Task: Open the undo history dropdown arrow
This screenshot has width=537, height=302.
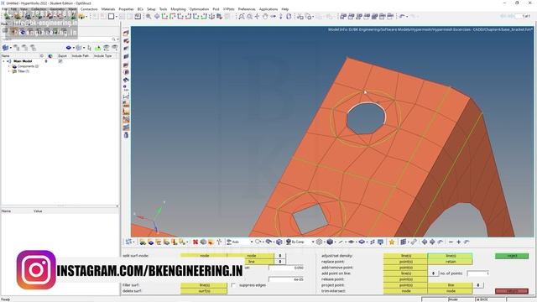Action: coord(408,17)
